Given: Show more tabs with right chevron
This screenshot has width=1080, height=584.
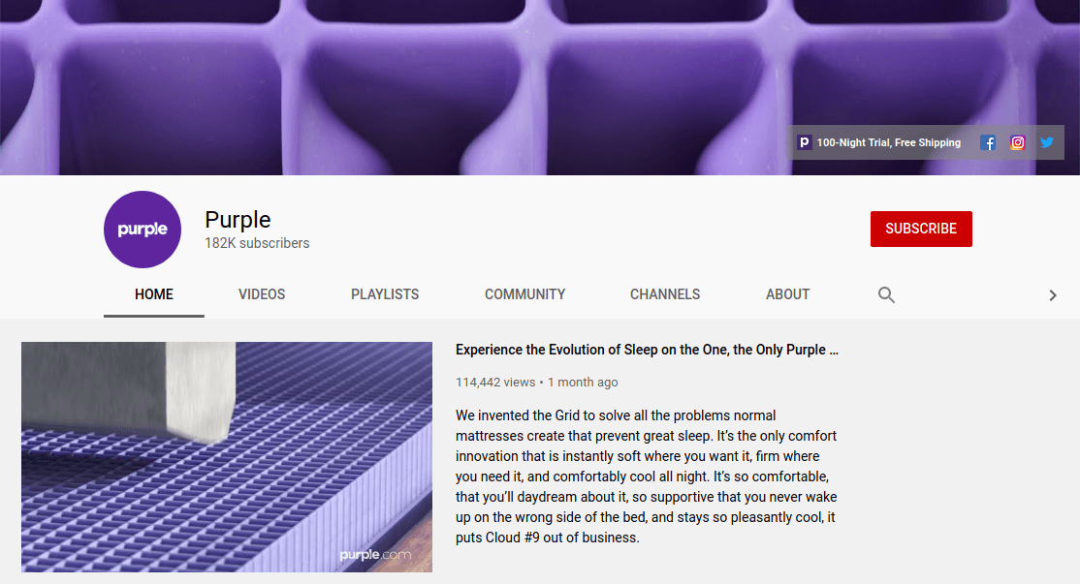Looking at the screenshot, I should (1053, 295).
